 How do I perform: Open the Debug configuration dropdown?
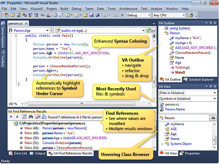pos(138,15)
